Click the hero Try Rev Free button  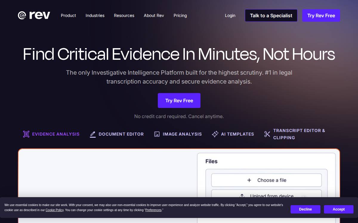(179, 100)
